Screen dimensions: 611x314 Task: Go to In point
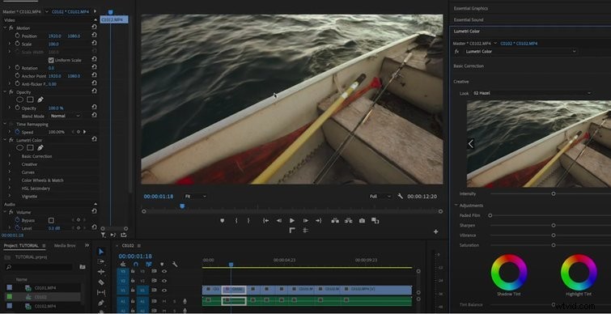(x=265, y=220)
